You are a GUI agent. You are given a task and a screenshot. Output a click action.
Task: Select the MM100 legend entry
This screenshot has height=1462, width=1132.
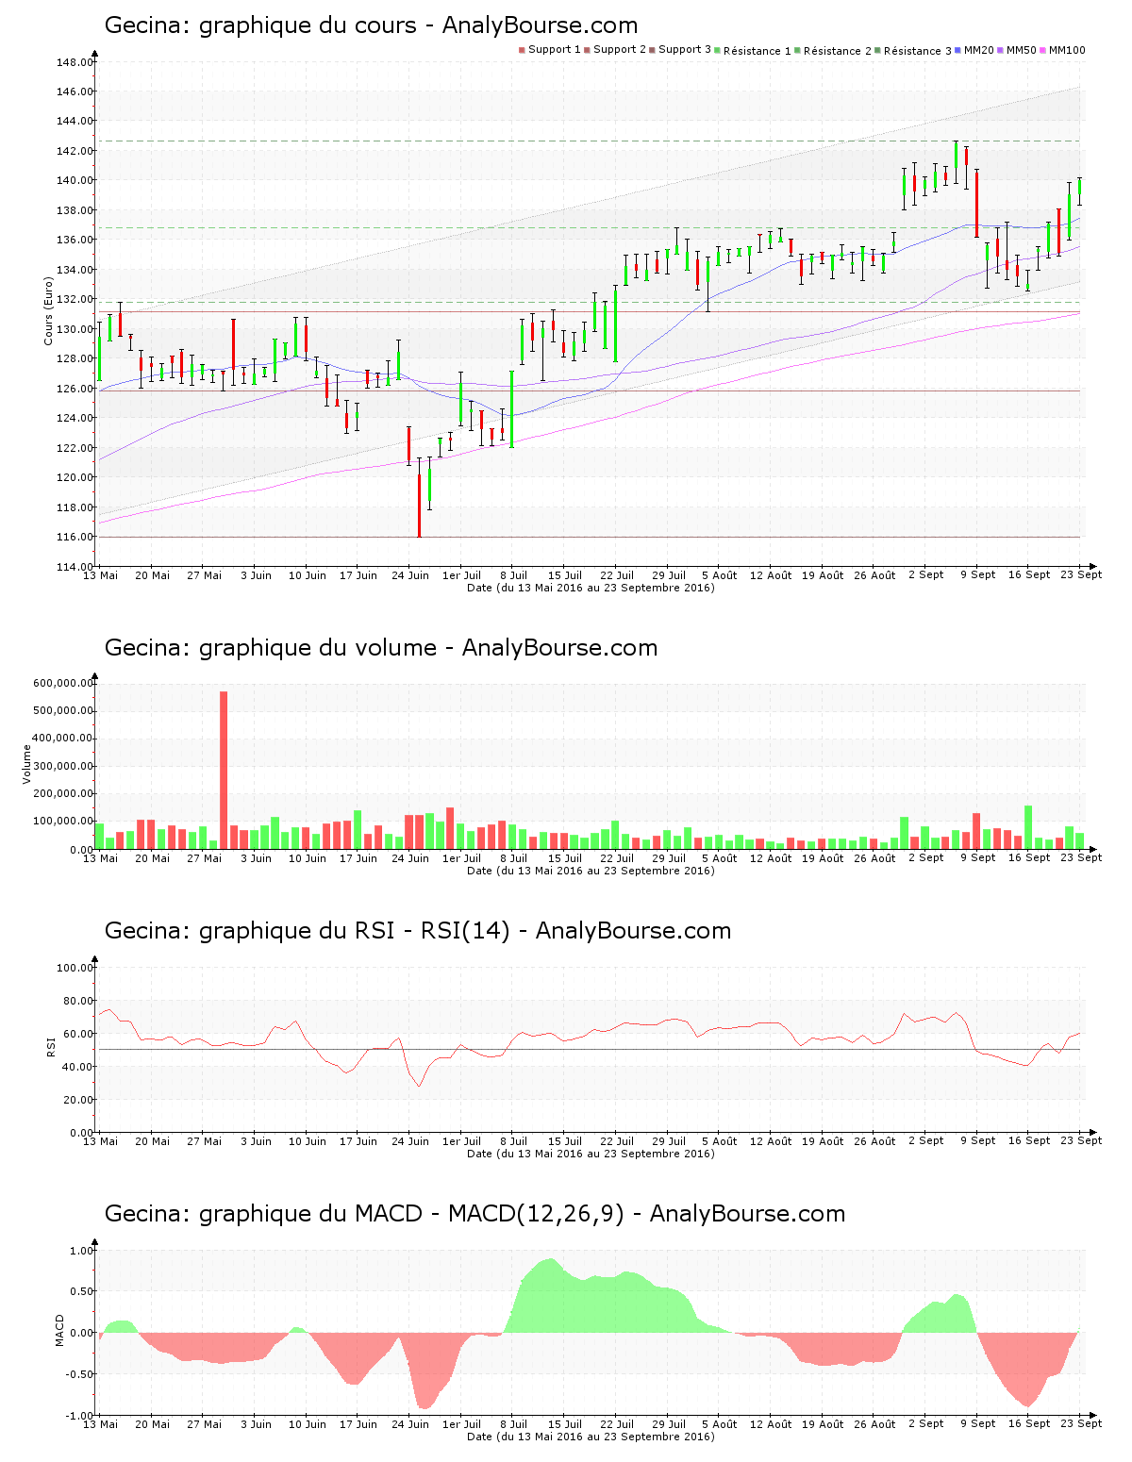point(1062,50)
